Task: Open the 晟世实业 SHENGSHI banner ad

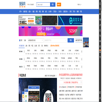Action: 70,20
